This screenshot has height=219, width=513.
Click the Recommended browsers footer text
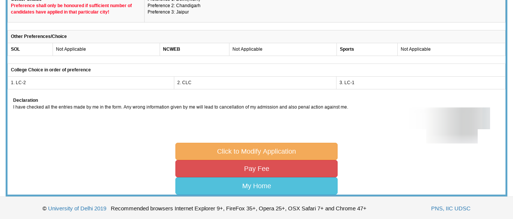point(238,208)
